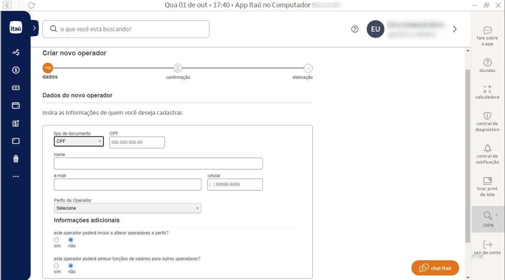This screenshot has height=280, width=505.
Task: Click the Itaú logo in sidebar
Action: (16, 28)
